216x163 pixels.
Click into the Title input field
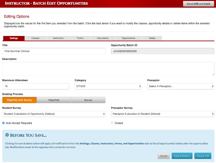54,51
